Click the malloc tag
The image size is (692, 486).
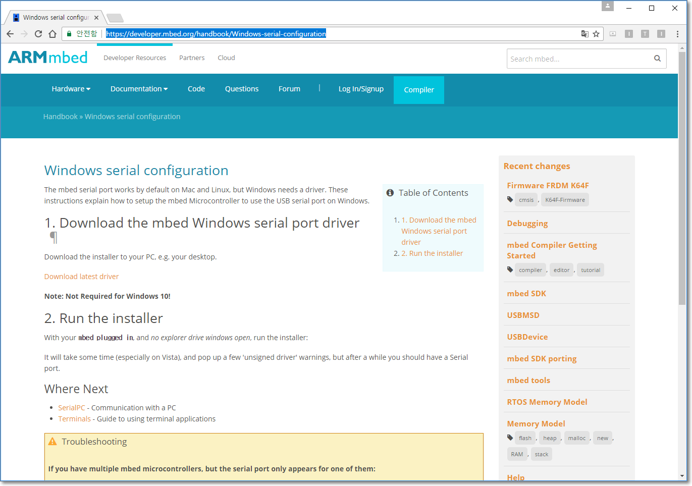tap(576, 438)
